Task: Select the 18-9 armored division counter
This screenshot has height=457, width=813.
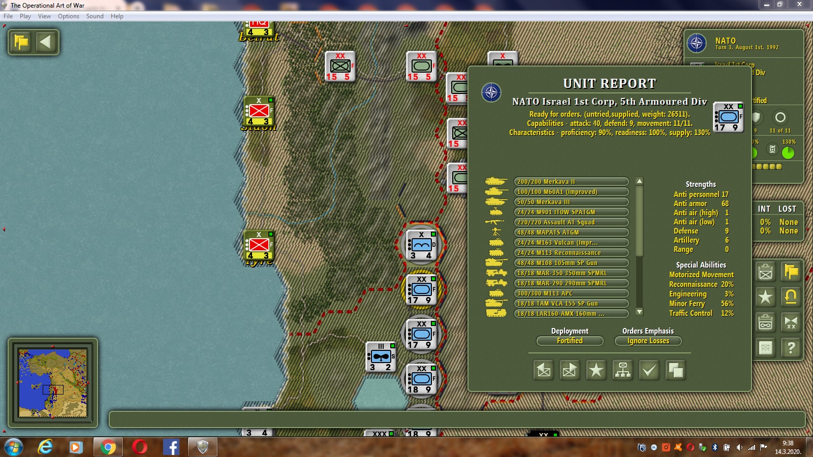Action: tap(422, 379)
